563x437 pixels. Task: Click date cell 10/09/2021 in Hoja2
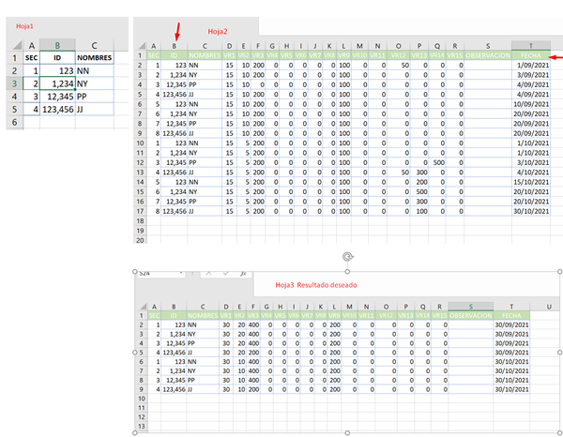tap(531, 104)
